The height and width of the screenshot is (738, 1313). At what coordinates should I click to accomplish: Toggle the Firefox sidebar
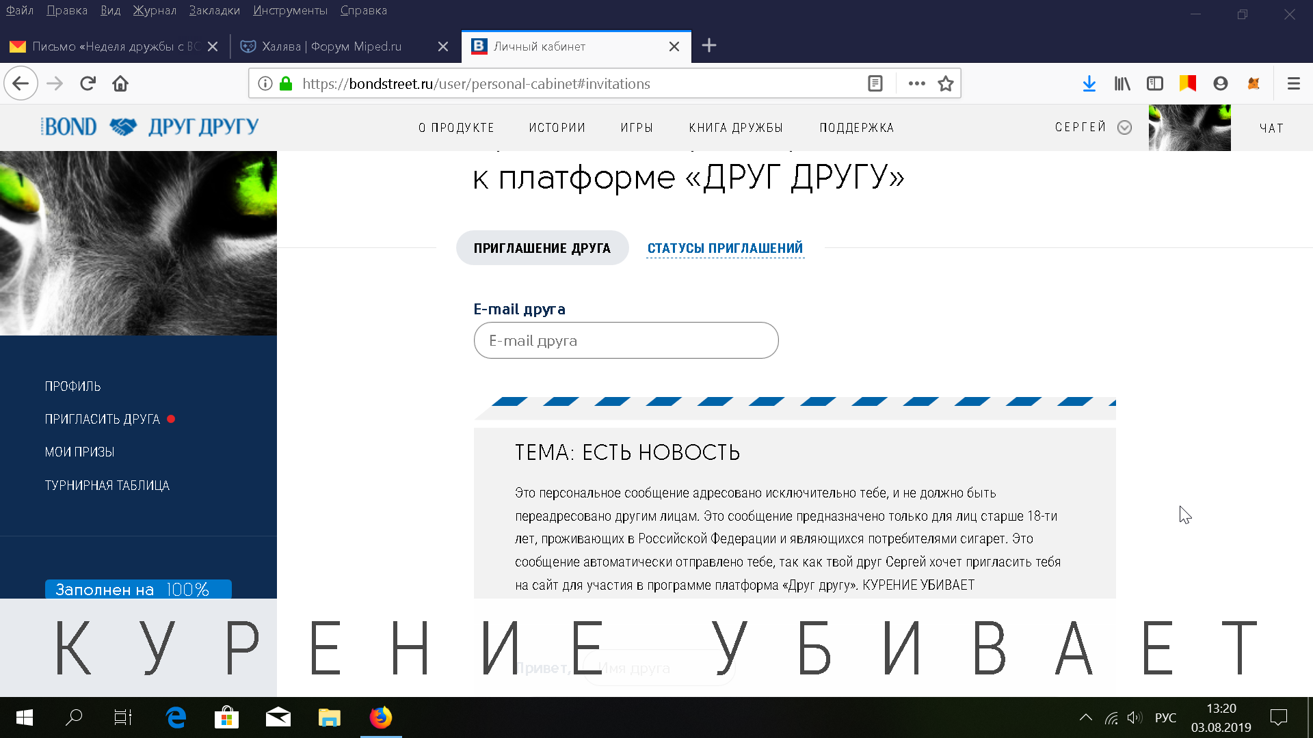[1155, 83]
